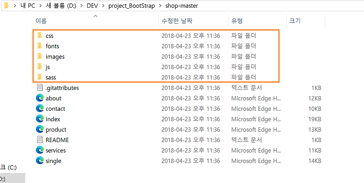Viewport: 364px width, 183px height.
Task: Click 1KB size of .gitattributes file
Action: 316,88
